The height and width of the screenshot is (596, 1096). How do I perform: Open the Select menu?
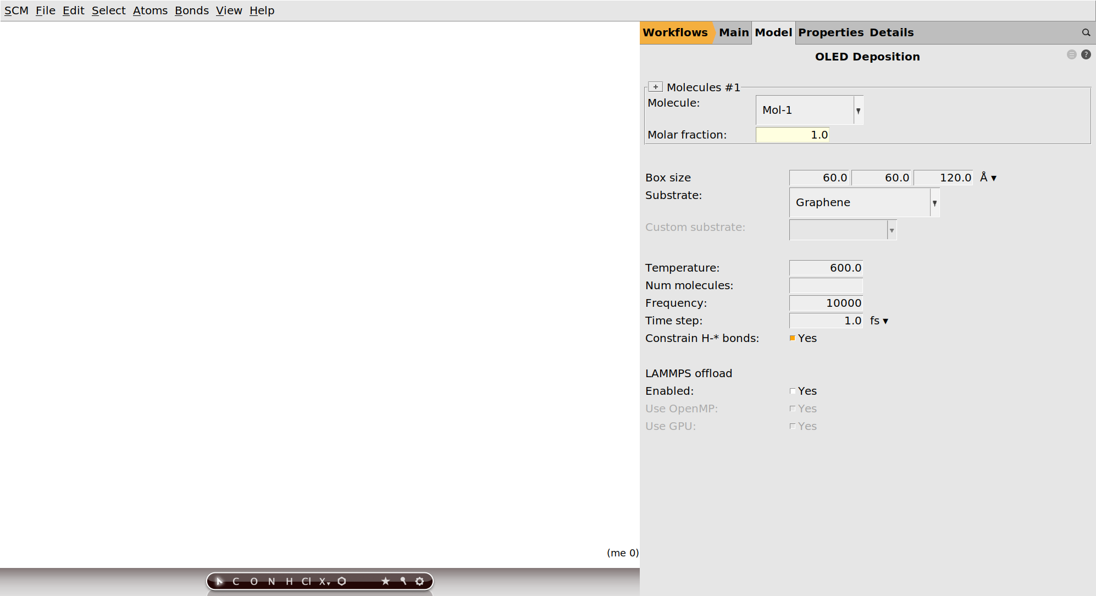(x=108, y=10)
